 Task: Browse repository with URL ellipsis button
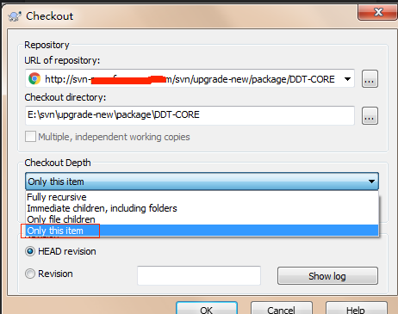point(370,78)
